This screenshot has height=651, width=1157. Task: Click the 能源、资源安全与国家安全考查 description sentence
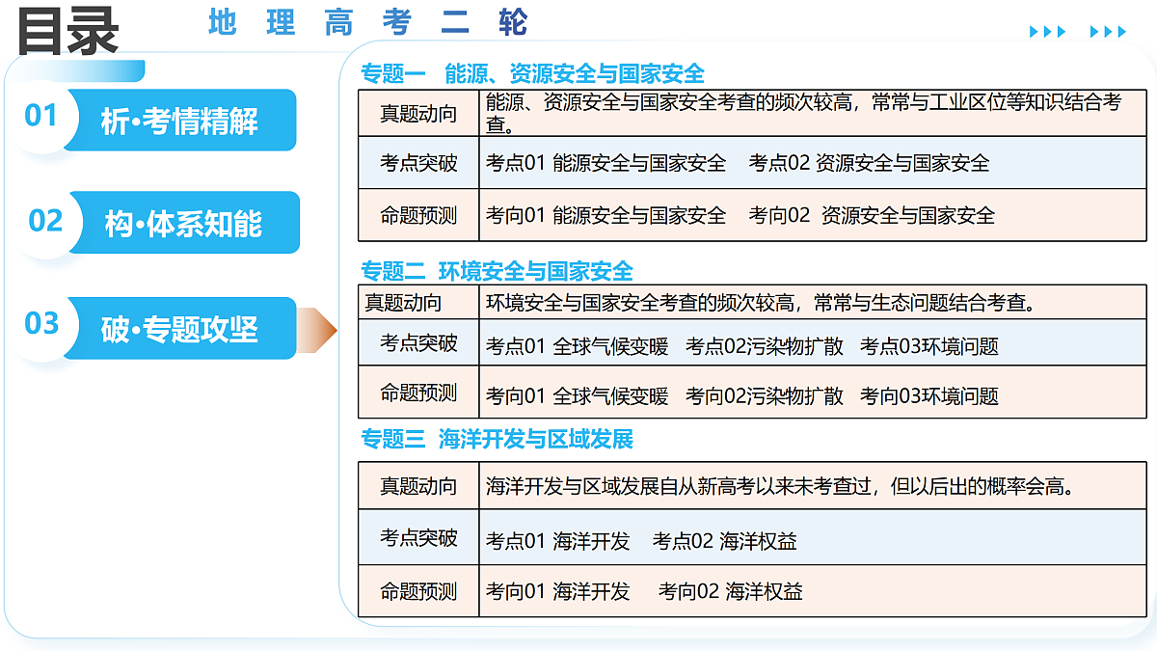pyautogui.click(x=804, y=113)
